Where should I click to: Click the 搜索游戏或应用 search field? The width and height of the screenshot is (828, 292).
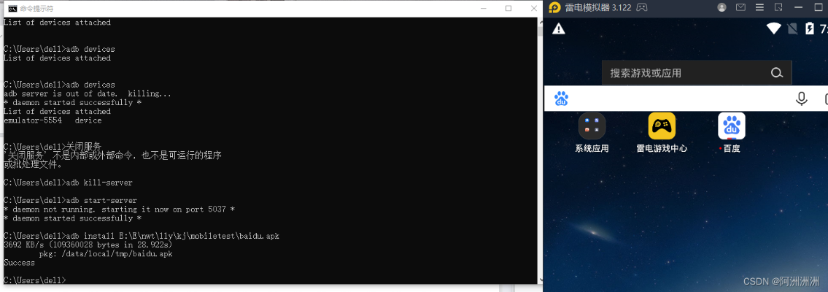pyautogui.click(x=686, y=73)
